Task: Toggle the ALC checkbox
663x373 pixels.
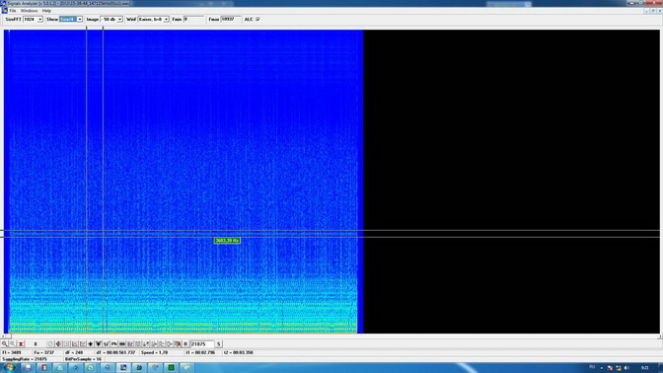Action: [258, 19]
